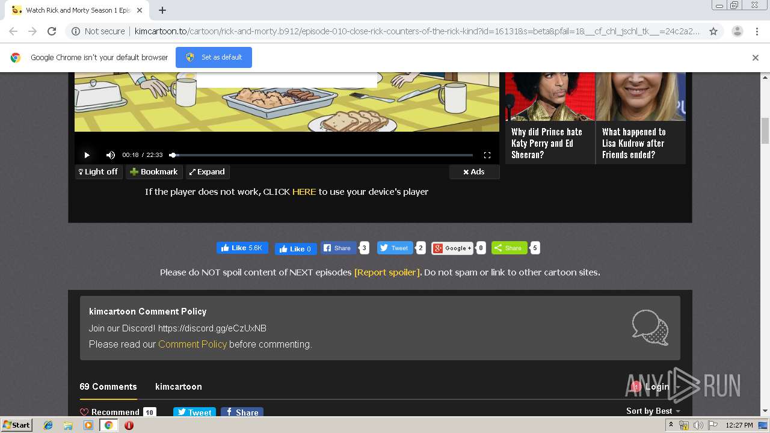770x433 pixels.
Task: Click HERE to use device's player
Action: point(304,192)
